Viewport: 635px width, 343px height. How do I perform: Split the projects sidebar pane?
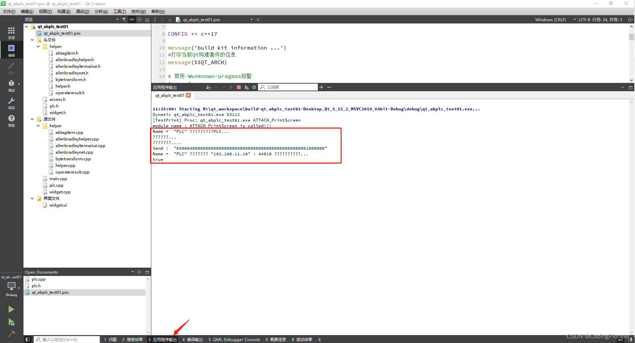140,19
